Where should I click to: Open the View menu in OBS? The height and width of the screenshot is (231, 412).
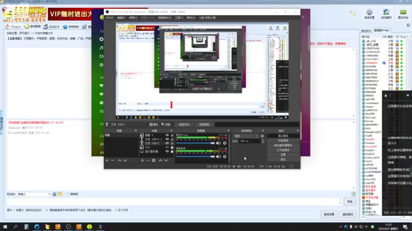(133, 18)
